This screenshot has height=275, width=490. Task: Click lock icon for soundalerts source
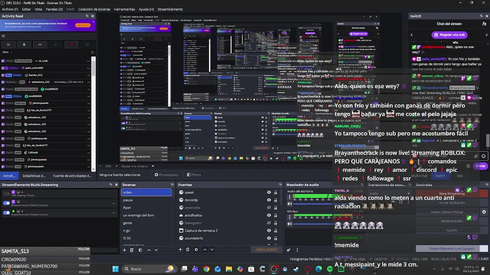[275, 238]
